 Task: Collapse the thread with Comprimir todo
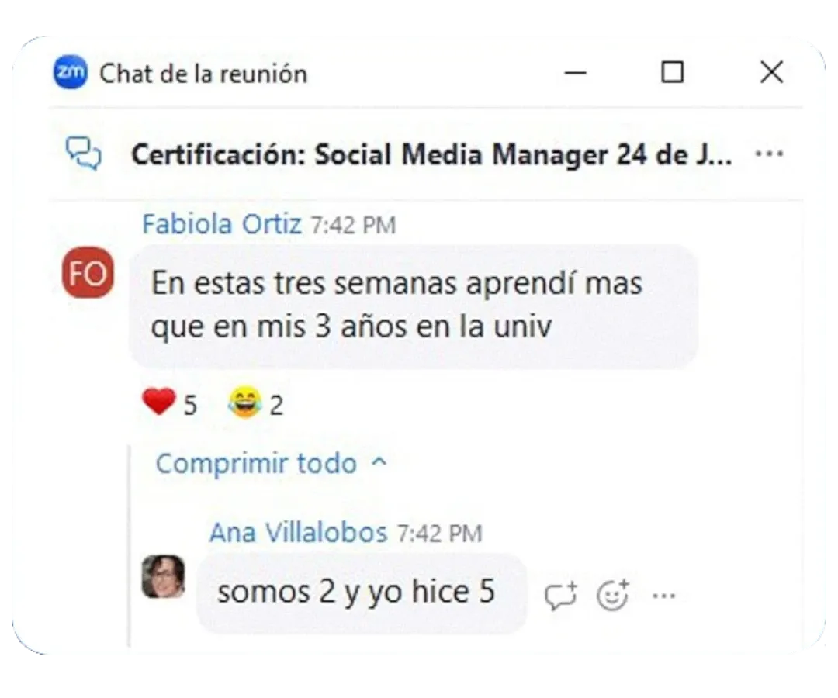tap(256, 463)
